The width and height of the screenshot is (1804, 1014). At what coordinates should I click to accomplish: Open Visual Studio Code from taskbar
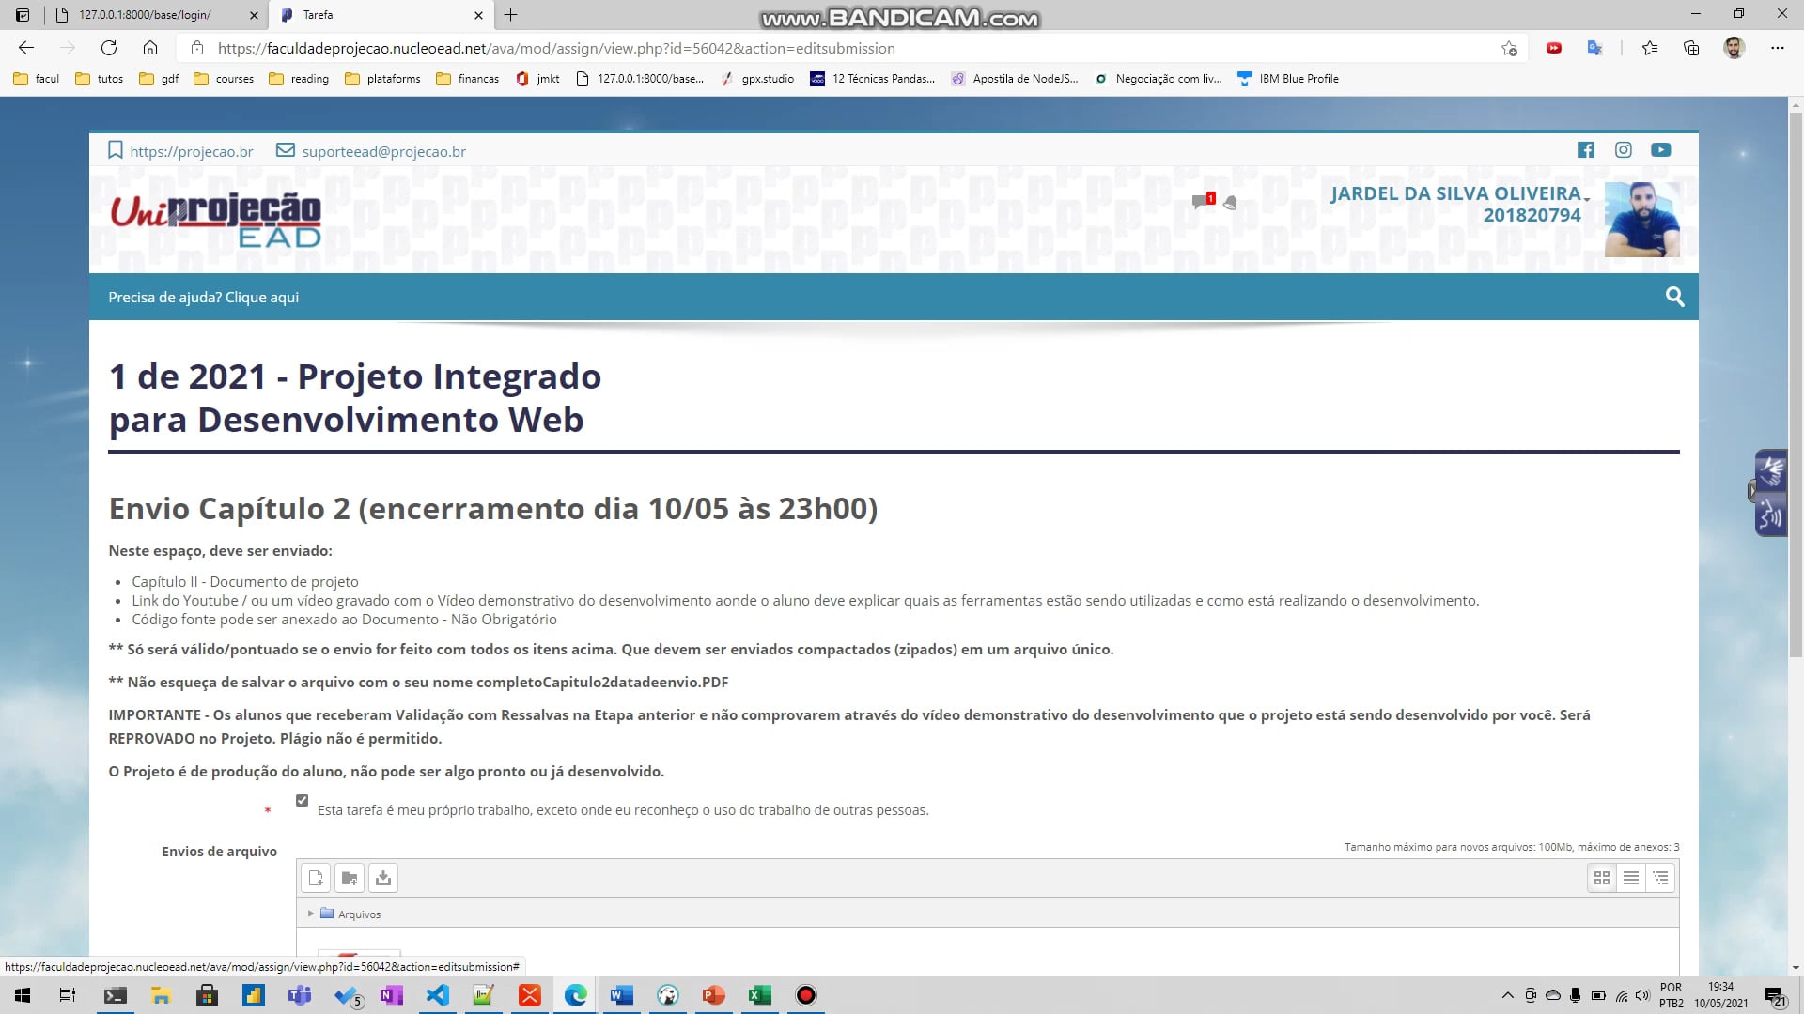[438, 995]
